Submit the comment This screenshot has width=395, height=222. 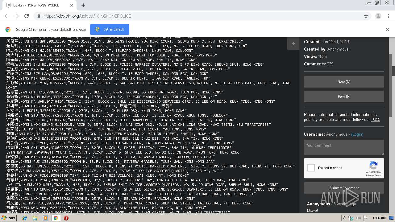point(344,188)
